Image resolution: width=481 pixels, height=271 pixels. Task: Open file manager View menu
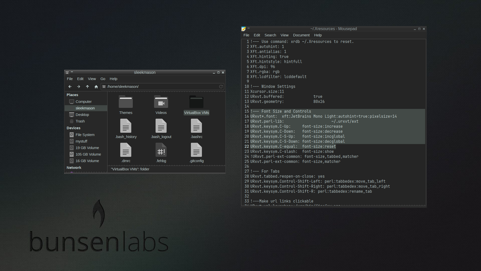(x=92, y=79)
